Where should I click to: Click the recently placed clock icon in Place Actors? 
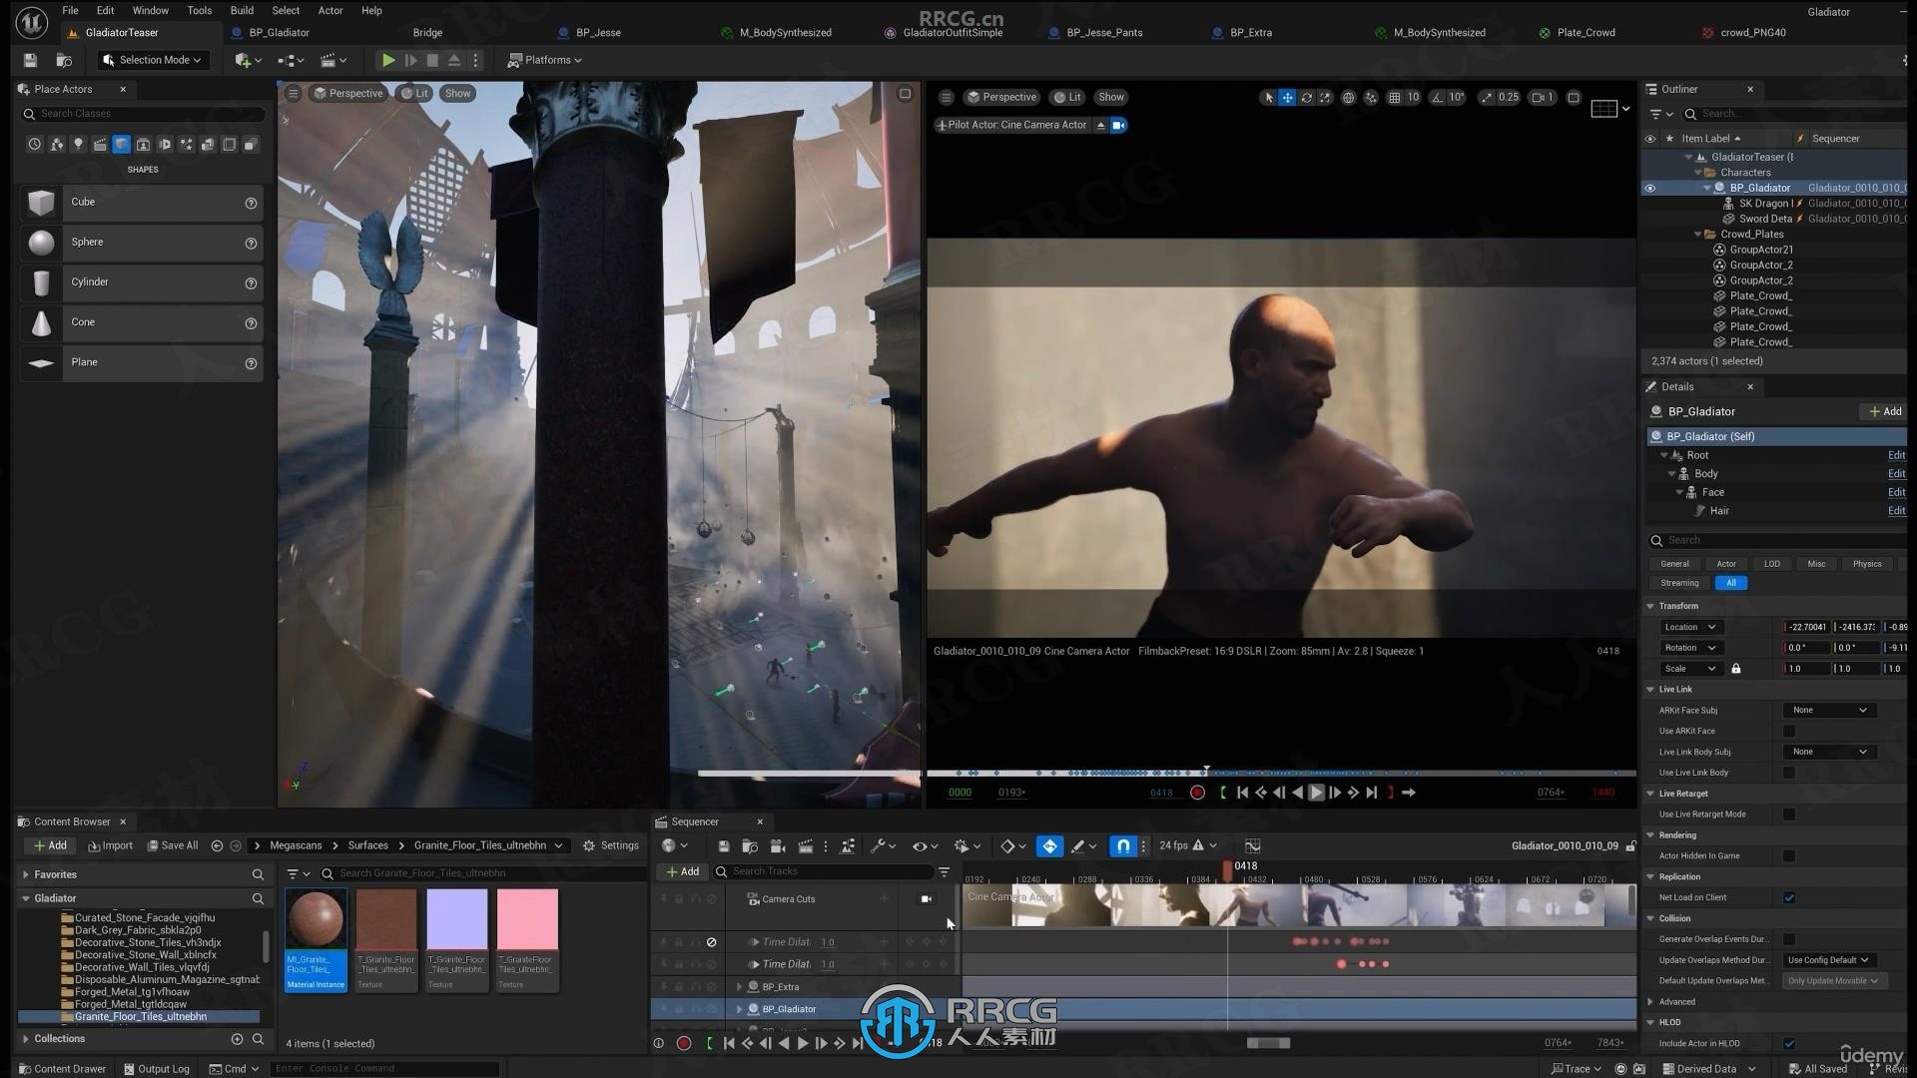[35, 145]
